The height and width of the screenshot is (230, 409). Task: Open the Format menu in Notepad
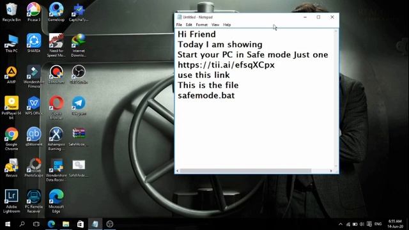(202, 25)
